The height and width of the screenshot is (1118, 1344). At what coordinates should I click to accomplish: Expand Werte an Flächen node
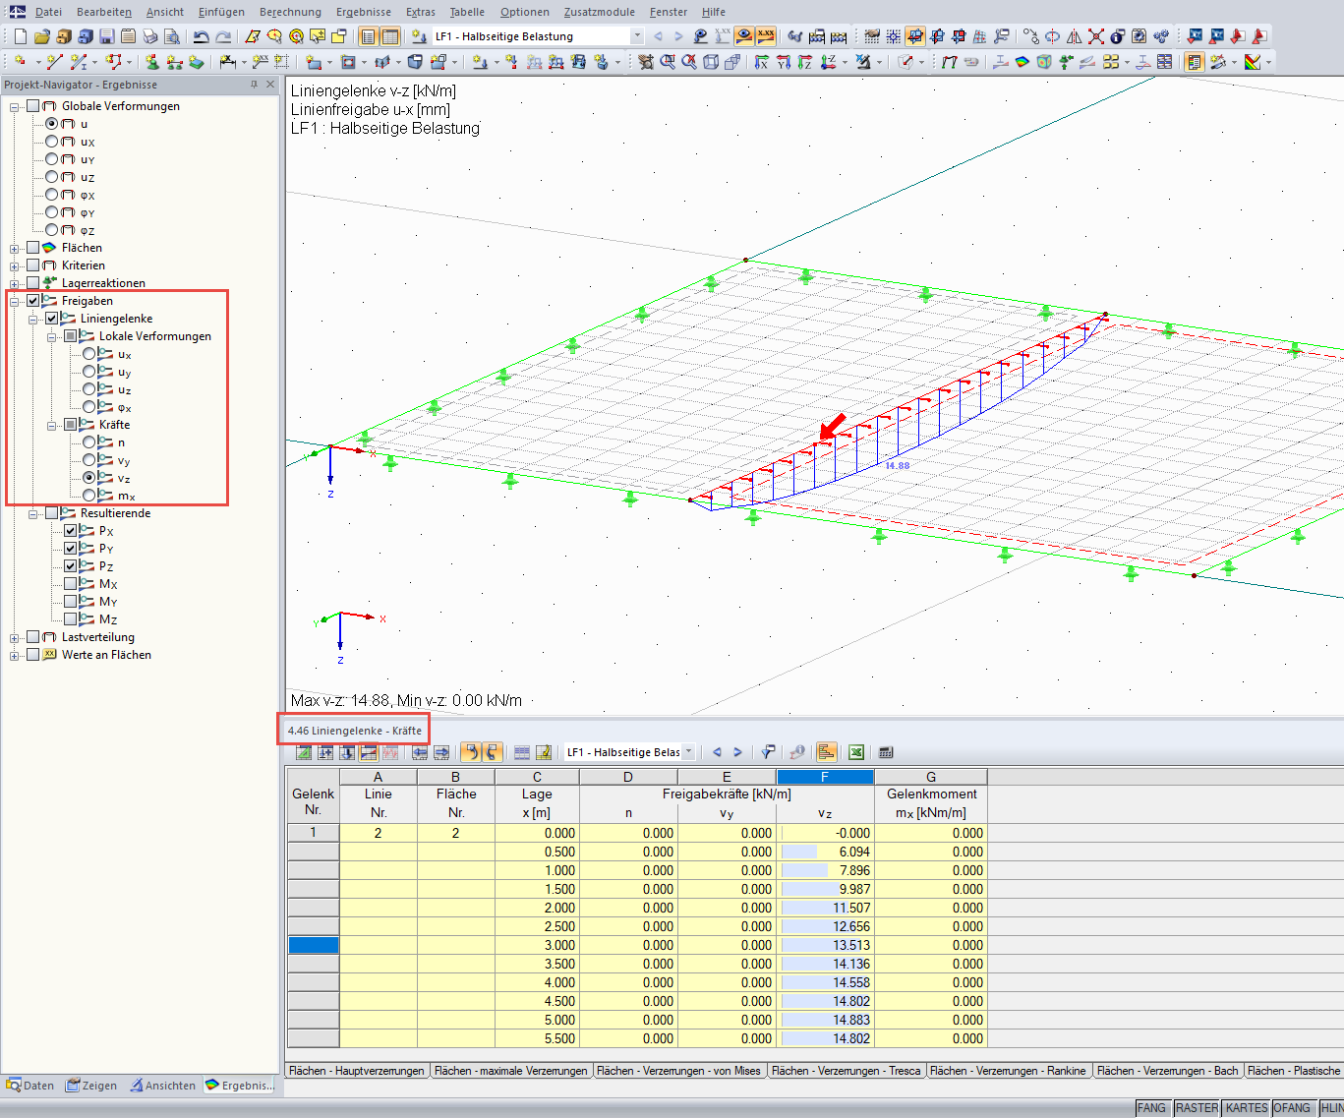point(15,655)
